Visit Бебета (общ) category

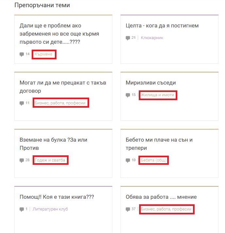153,160
